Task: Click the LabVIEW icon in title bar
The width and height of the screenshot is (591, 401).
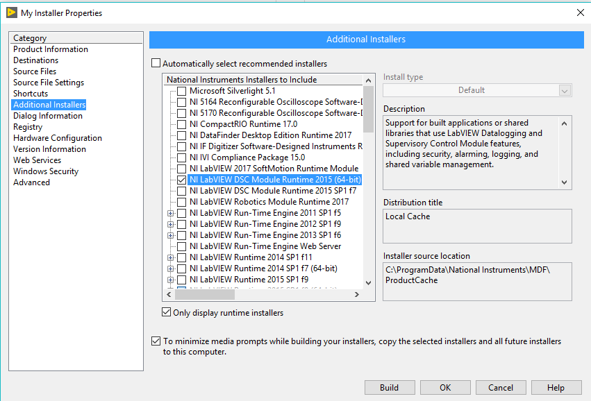Action: tap(11, 12)
